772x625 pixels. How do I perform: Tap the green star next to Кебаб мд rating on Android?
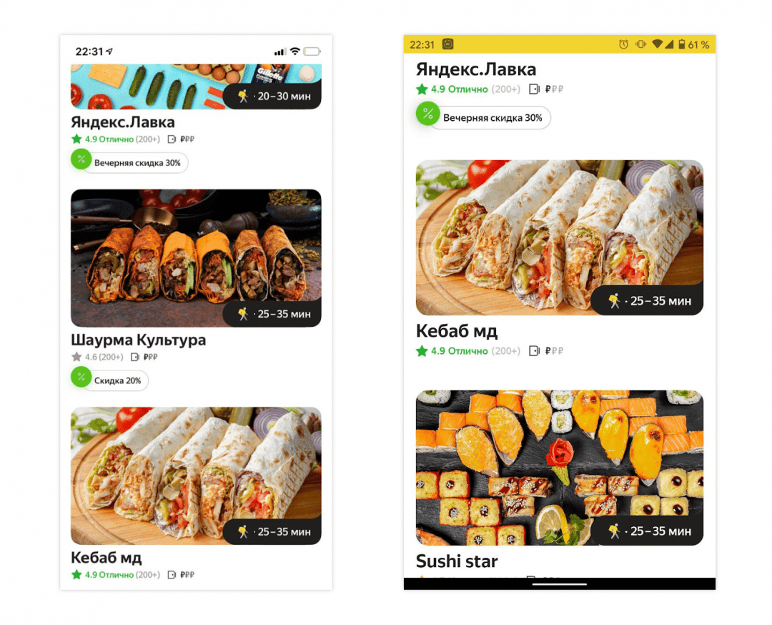click(422, 351)
